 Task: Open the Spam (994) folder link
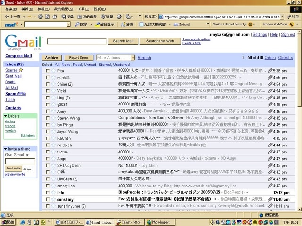pyautogui.click(x=16, y=94)
